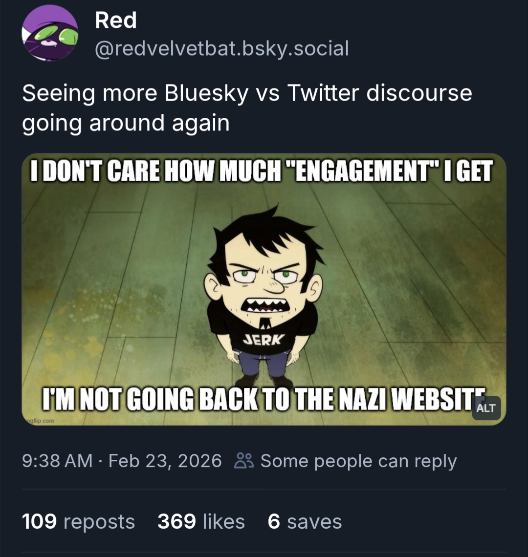The width and height of the screenshot is (528, 557).
Task: Click the 9:38 AM timestamp
Action: tap(57, 461)
